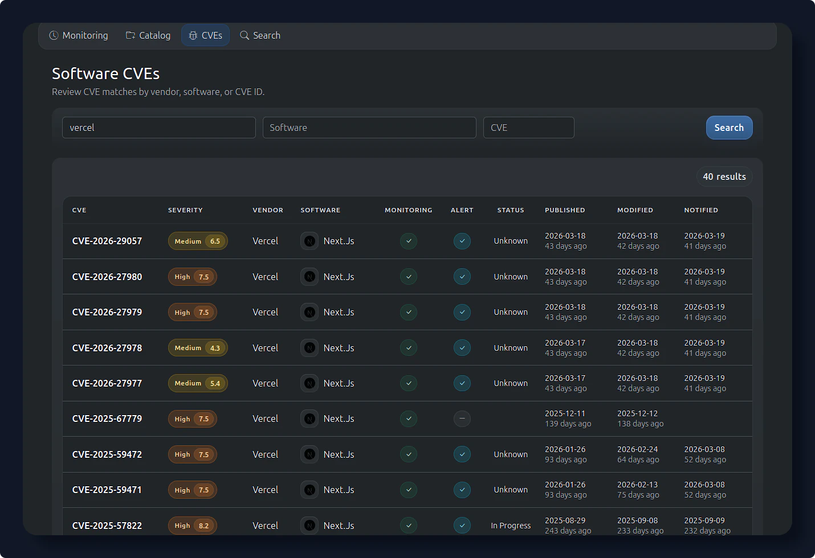Click monitoring check icon for CVE-2026-27979
The image size is (815, 558).
[x=409, y=312]
